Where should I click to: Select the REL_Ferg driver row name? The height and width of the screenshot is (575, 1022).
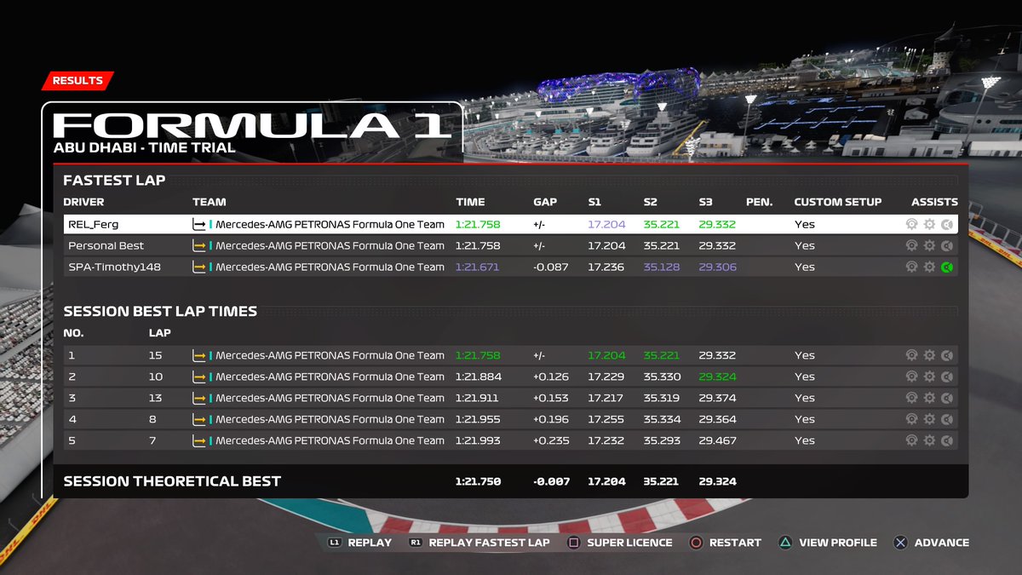pos(93,225)
